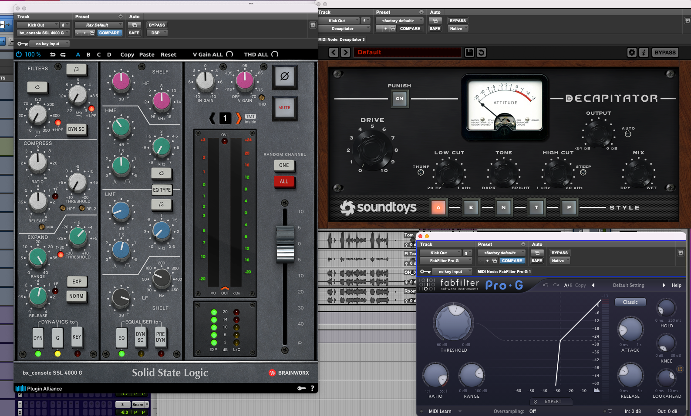Click the bx_console channel fader
The width and height of the screenshot is (691, 416).
pyautogui.click(x=285, y=244)
